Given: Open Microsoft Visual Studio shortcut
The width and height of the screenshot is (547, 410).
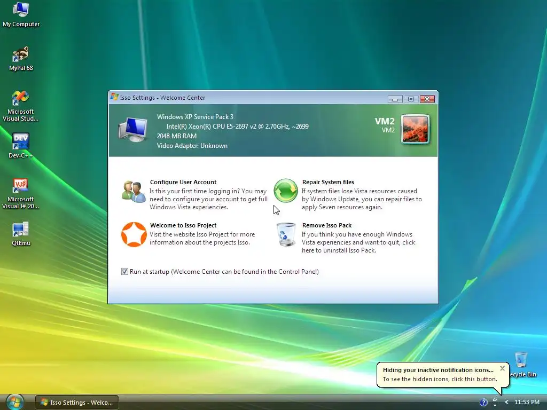Looking at the screenshot, I should pyautogui.click(x=21, y=106).
